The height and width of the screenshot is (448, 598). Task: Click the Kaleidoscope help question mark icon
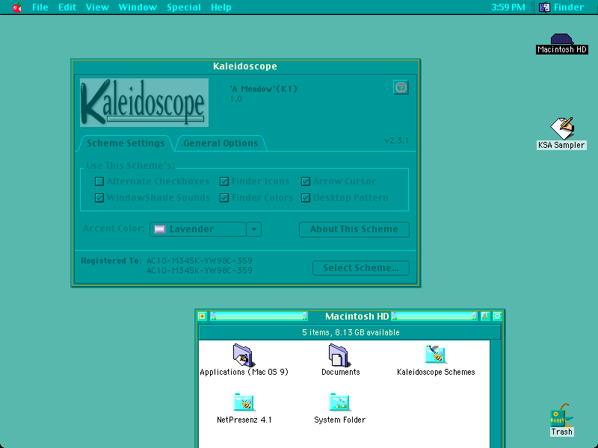401,87
